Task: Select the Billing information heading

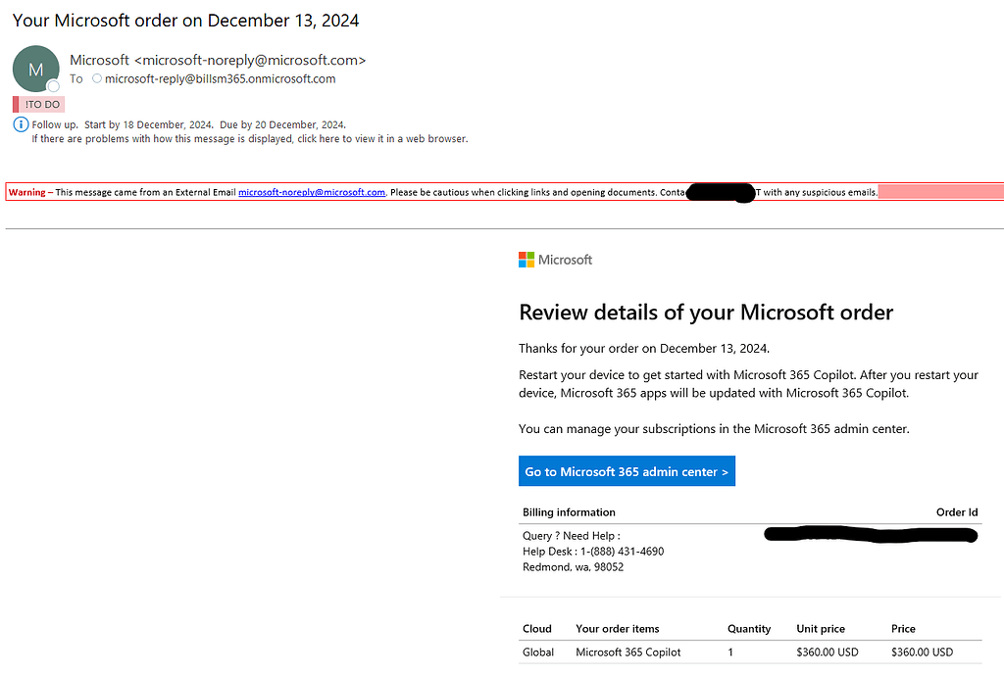Action: click(x=569, y=511)
